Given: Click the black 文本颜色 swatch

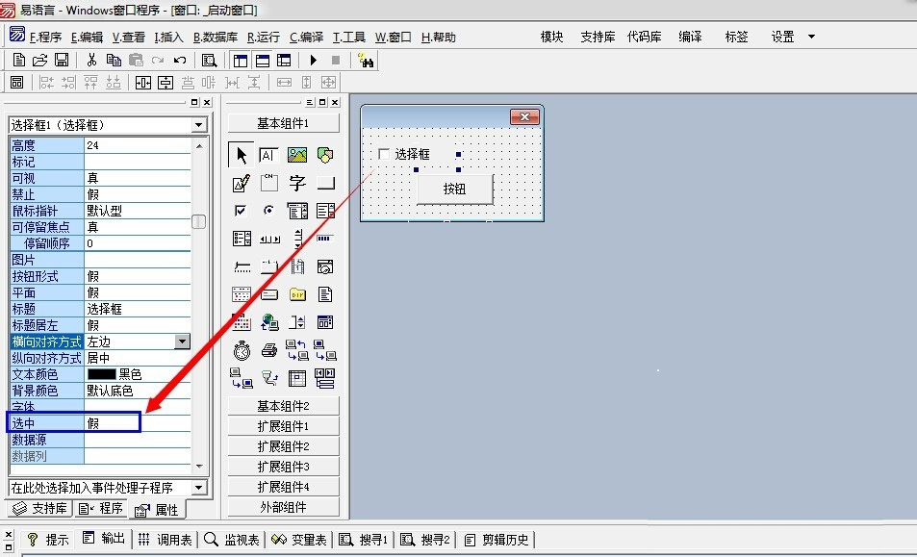Looking at the screenshot, I should click(101, 374).
